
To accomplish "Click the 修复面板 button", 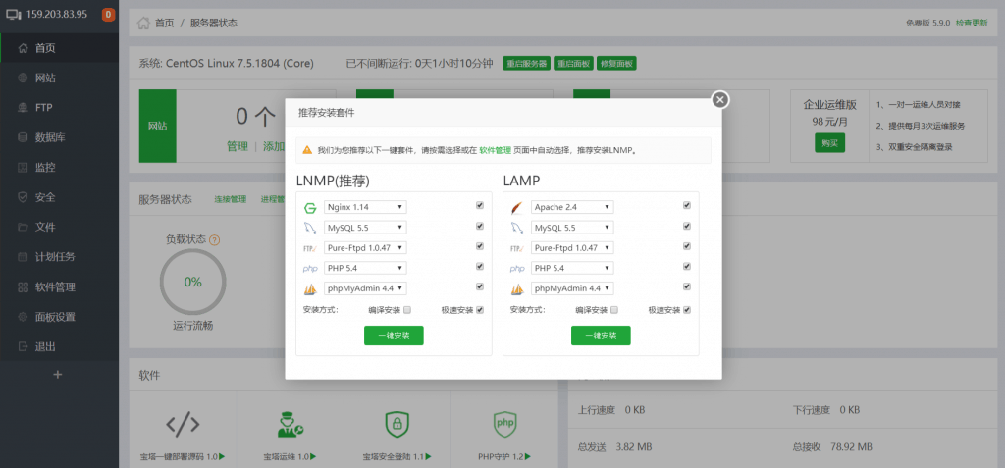I will click(x=616, y=64).
